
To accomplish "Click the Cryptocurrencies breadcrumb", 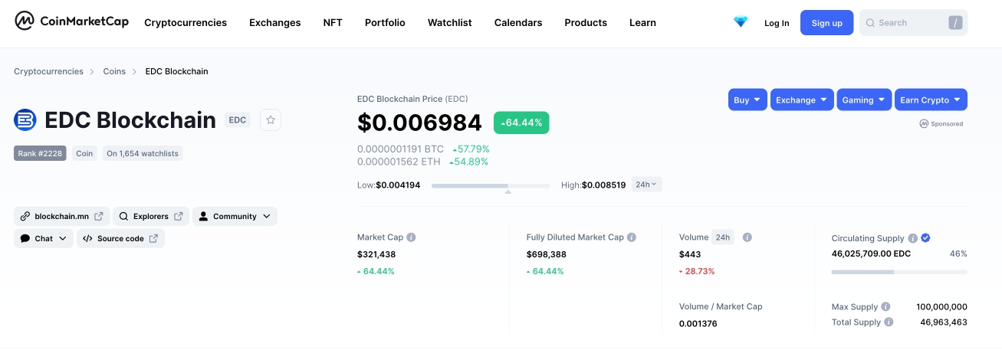I will click(48, 71).
